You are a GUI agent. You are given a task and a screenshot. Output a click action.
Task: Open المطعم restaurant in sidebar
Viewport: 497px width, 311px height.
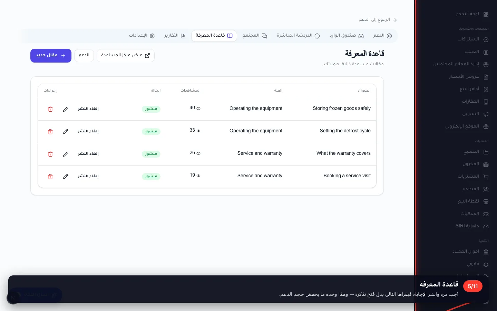coord(475,189)
